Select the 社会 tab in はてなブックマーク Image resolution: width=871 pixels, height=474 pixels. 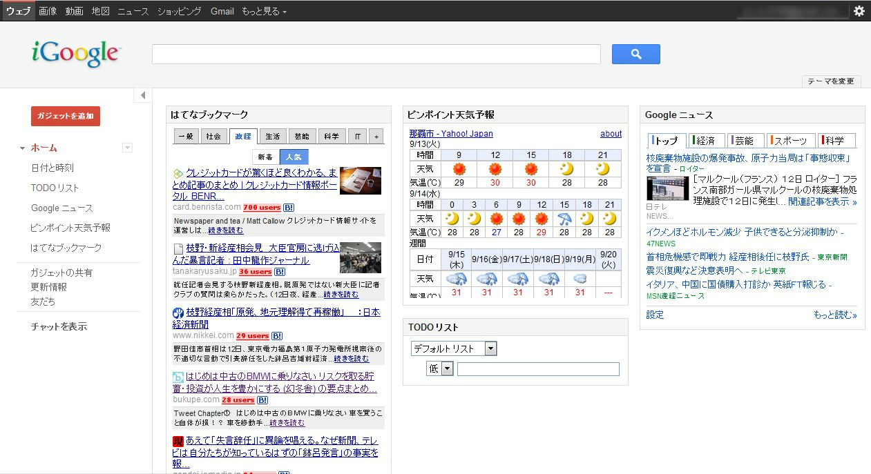pos(214,137)
